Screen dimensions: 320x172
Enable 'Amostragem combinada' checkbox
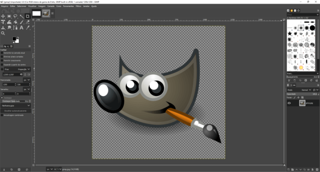tap(2, 115)
